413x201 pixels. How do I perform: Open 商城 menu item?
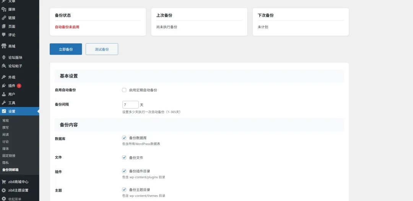[x=20, y=46]
